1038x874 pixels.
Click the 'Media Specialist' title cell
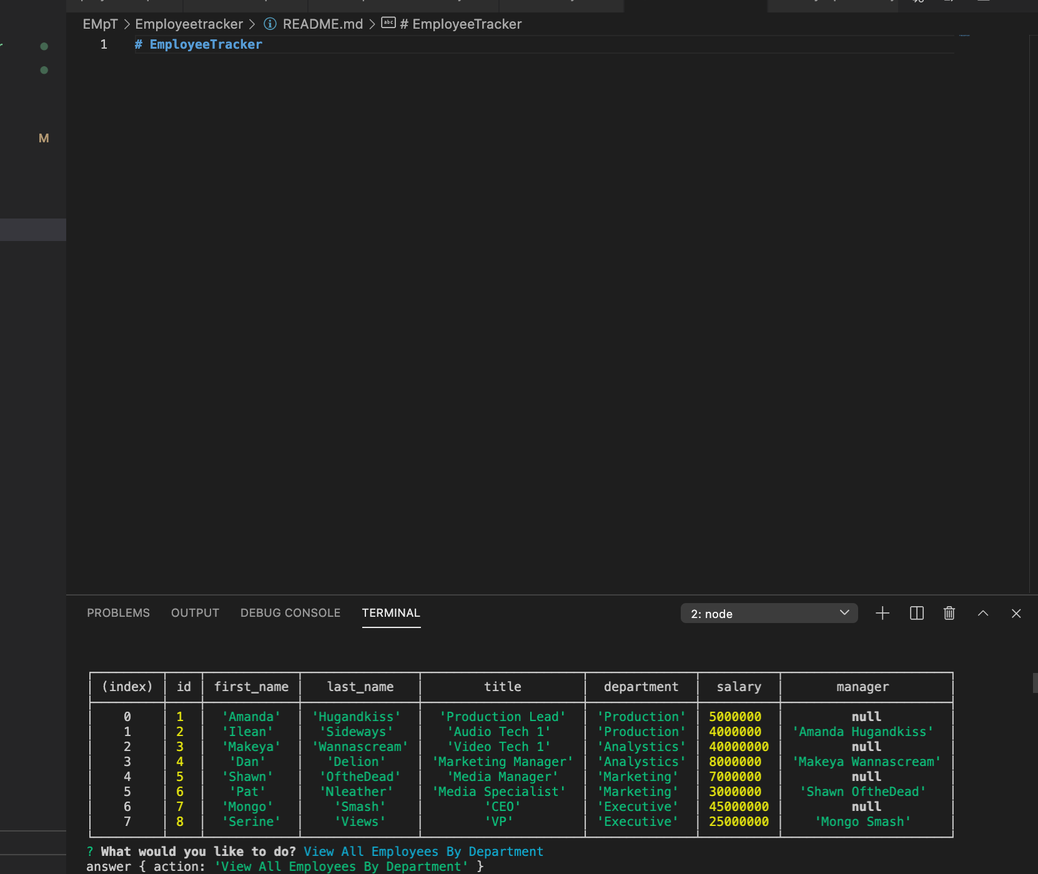click(499, 792)
